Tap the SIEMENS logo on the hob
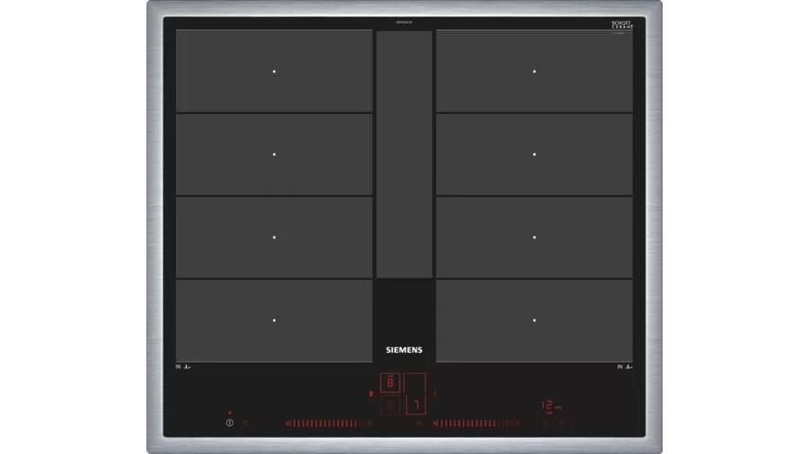This screenshot has width=808, height=454. point(403,350)
